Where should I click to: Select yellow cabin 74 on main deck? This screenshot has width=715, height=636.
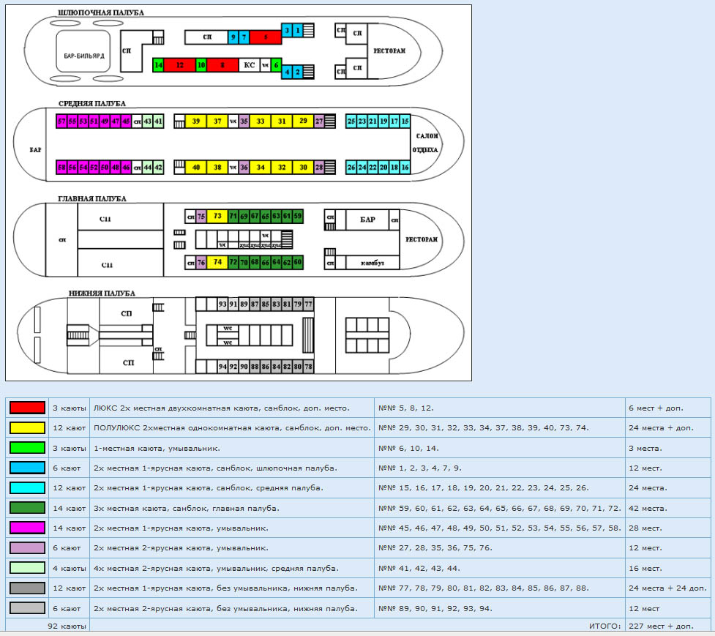(217, 262)
